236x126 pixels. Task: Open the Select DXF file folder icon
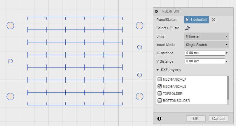coord(188,28)
